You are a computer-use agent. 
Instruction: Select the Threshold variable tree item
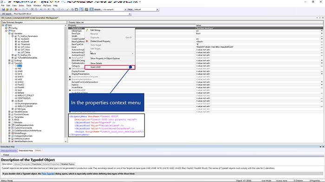coord(25,44)
